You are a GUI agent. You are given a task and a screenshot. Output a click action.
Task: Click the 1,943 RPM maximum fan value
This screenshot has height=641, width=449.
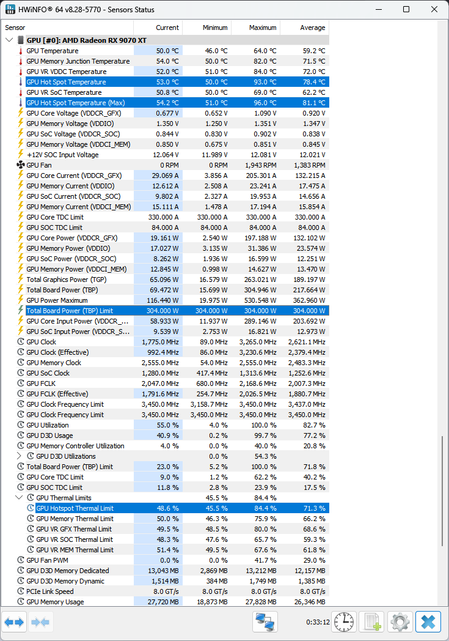260,165
